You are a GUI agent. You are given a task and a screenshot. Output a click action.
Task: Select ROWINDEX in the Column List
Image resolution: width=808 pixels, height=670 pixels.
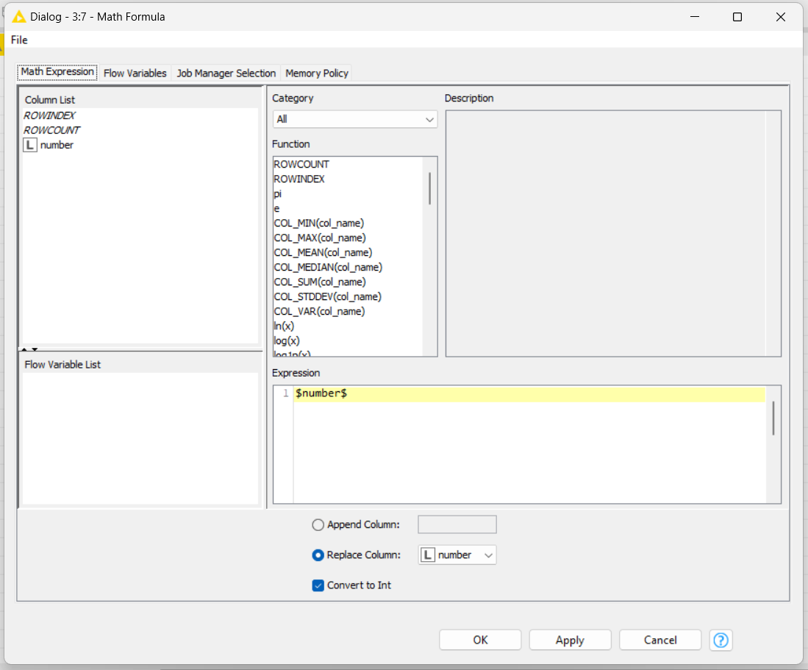pos(49,115)
